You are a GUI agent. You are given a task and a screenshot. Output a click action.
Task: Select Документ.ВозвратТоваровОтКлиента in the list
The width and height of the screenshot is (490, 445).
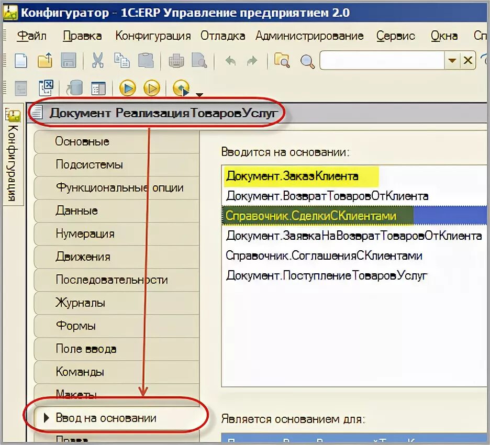tap(354, 196)
